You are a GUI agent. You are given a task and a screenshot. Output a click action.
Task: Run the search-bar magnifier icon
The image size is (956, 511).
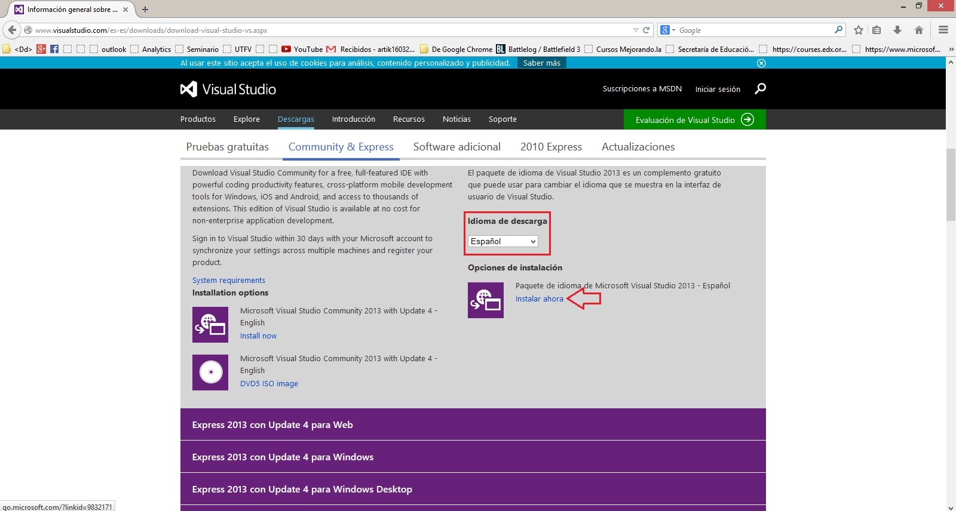(x=838, y=30)
